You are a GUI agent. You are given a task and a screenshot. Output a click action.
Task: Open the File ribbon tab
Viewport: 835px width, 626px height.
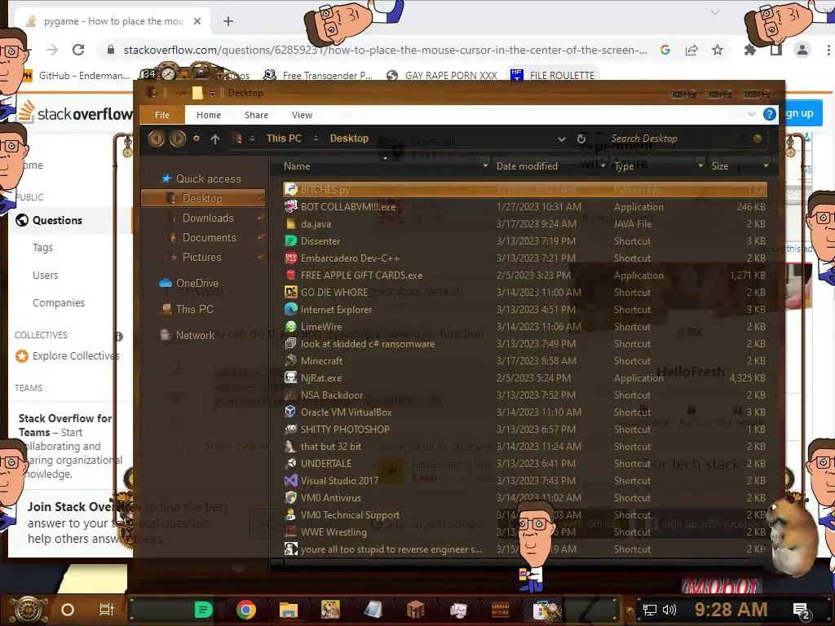pos(162,115)
